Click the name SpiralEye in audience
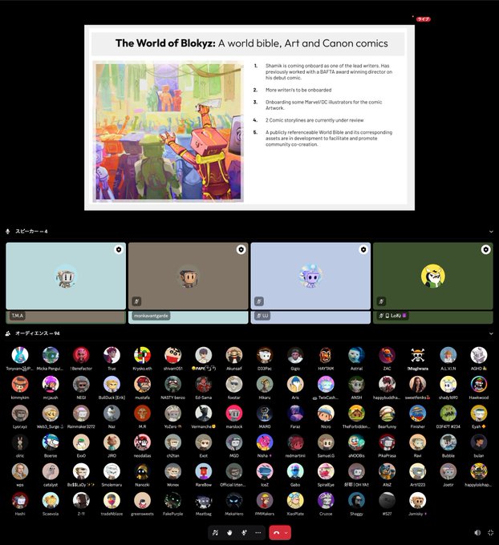 [326, 485]
